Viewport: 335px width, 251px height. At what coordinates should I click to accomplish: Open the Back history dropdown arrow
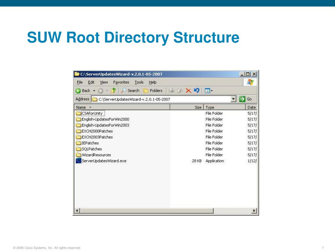94,91
